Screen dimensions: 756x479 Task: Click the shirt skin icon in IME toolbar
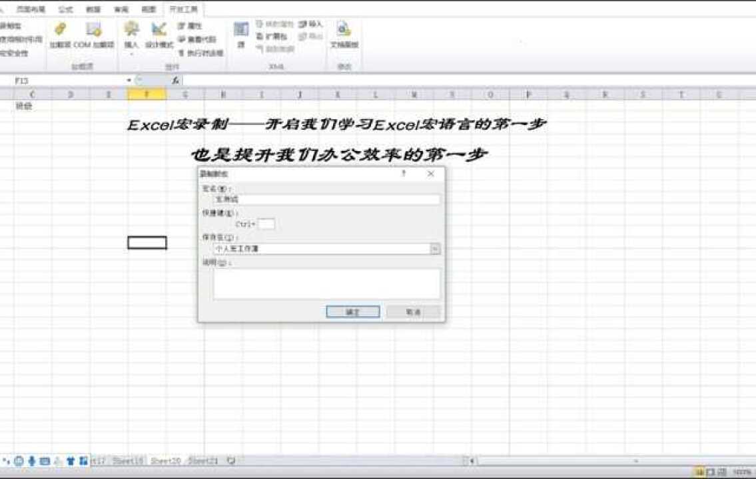(x=71, y=461)
